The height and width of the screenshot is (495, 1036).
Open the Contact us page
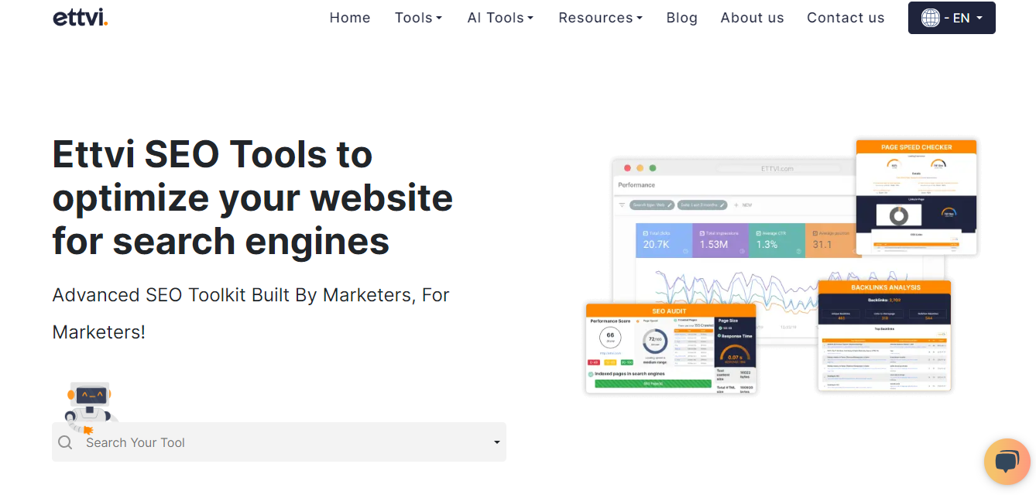coord(846,18)
